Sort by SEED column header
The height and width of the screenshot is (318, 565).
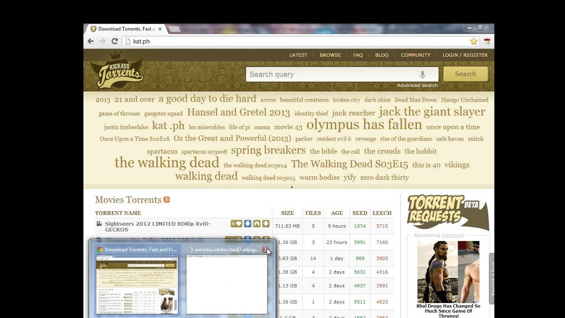pos(360,213)
